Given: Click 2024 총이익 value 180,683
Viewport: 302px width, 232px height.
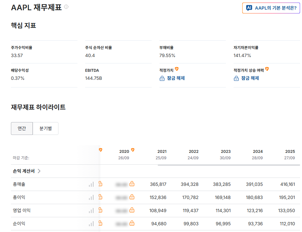Looking at the screenshot, I should click(x=254, y=197).
